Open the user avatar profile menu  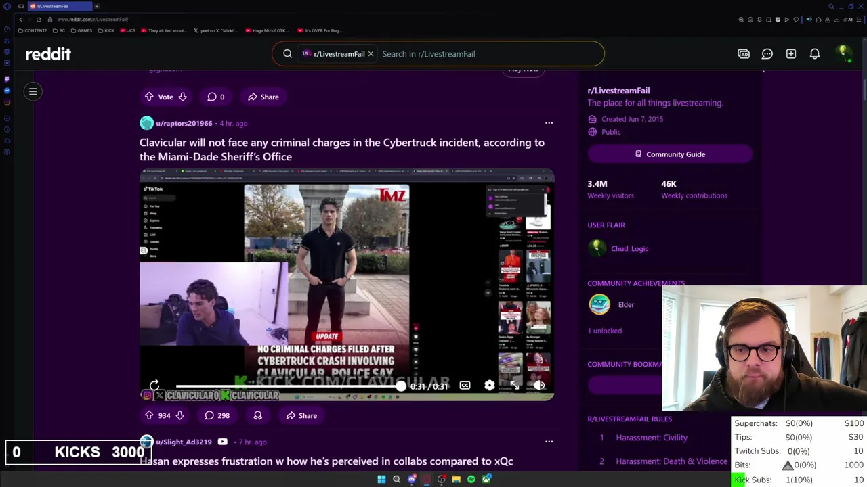(843, 54)
